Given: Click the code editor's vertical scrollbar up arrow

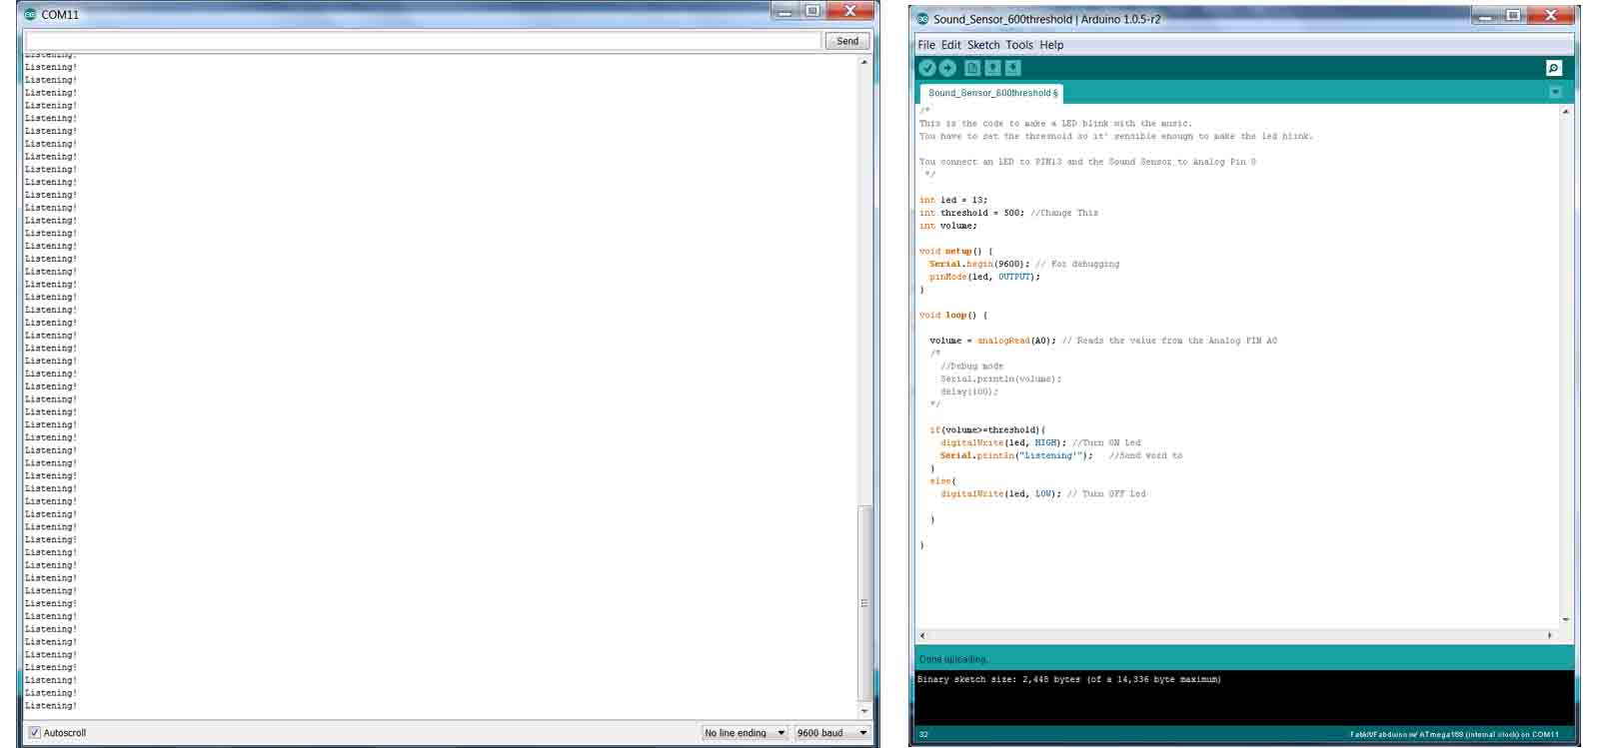Looking at the screenshot, I should click(1565, 111).
